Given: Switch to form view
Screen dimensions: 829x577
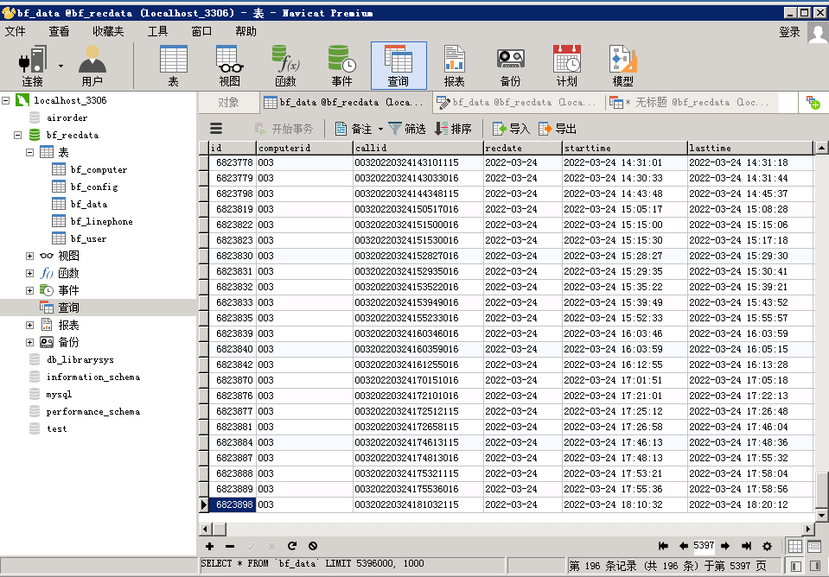Looking at the screenshot, I should tap(814, 546).
